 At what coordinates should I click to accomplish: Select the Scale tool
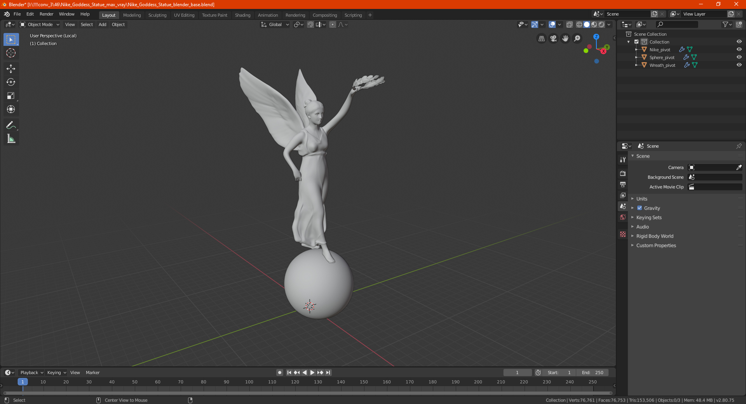click(x=11, y=96)
